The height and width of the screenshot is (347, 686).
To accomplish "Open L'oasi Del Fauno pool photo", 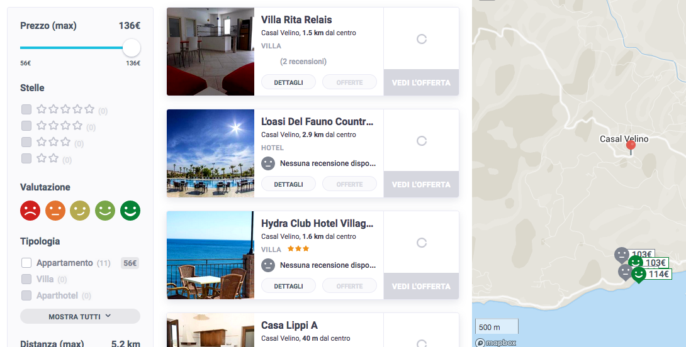I will coord(210,153).
